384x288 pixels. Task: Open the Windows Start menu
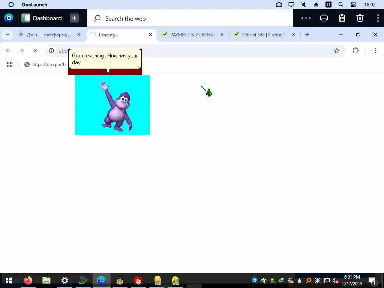click(x=9, y=280)
